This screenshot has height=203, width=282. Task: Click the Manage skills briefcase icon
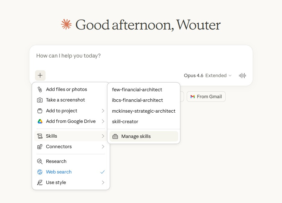pyautogui.click(x=115, y=136)
